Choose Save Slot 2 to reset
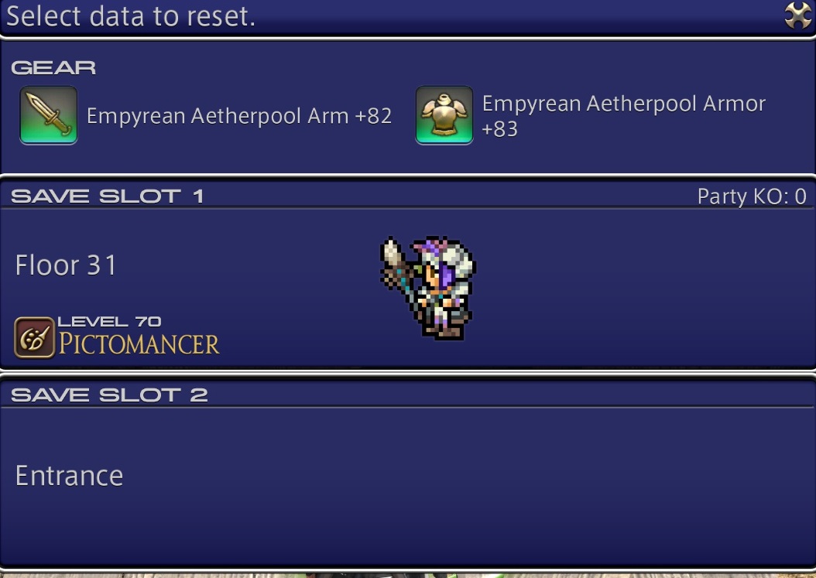This screenshot has height=578, width=816. 408,473
